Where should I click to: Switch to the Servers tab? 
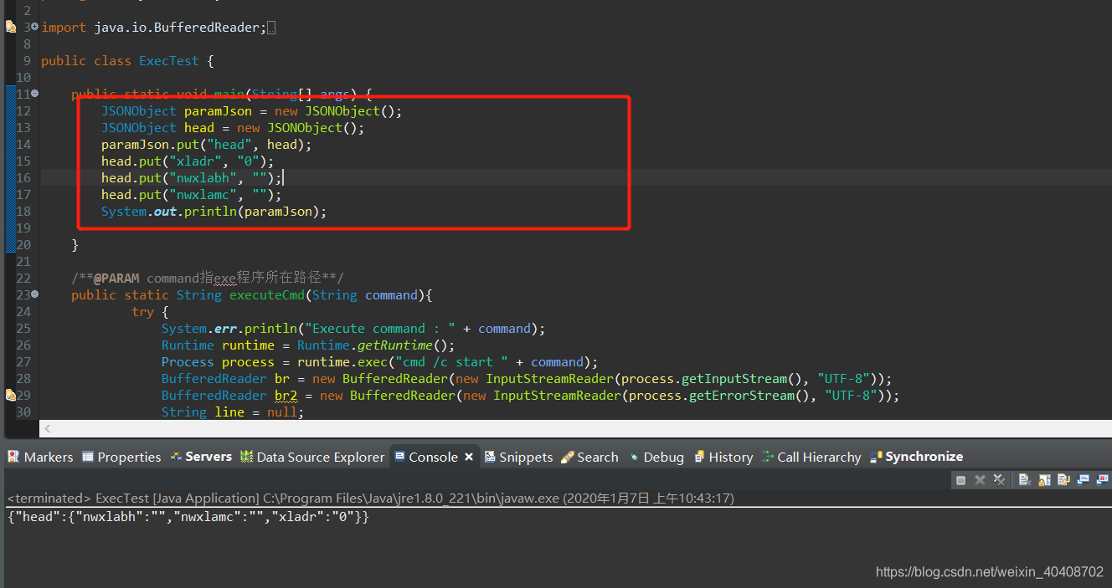point(207,457)
